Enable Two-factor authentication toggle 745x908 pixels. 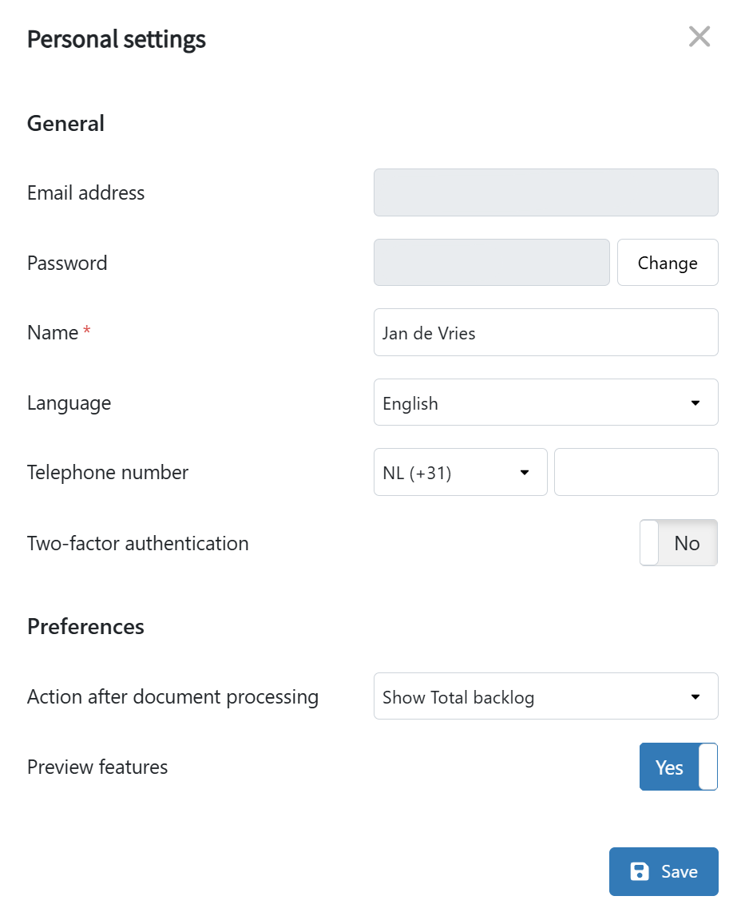tap(679, 542)
